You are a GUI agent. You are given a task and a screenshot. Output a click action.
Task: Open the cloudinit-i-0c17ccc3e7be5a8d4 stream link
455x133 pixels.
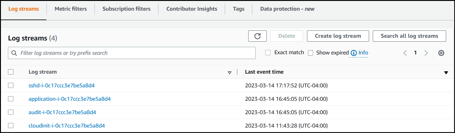pos(67,126)
